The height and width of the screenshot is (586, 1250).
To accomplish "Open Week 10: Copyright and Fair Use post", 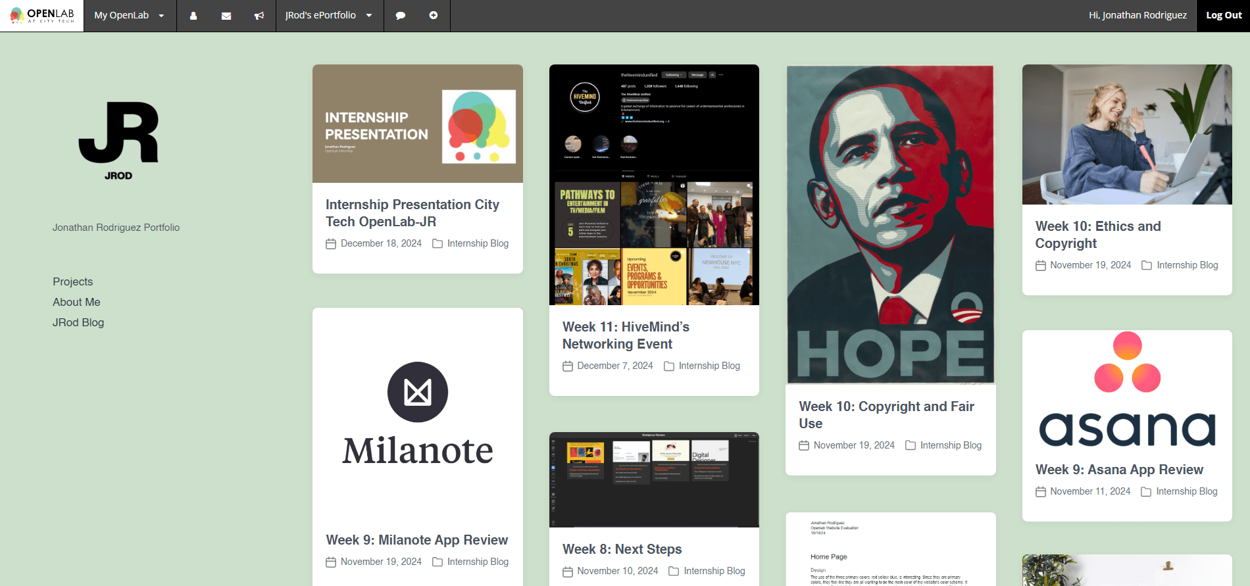I will pos(886,415).
